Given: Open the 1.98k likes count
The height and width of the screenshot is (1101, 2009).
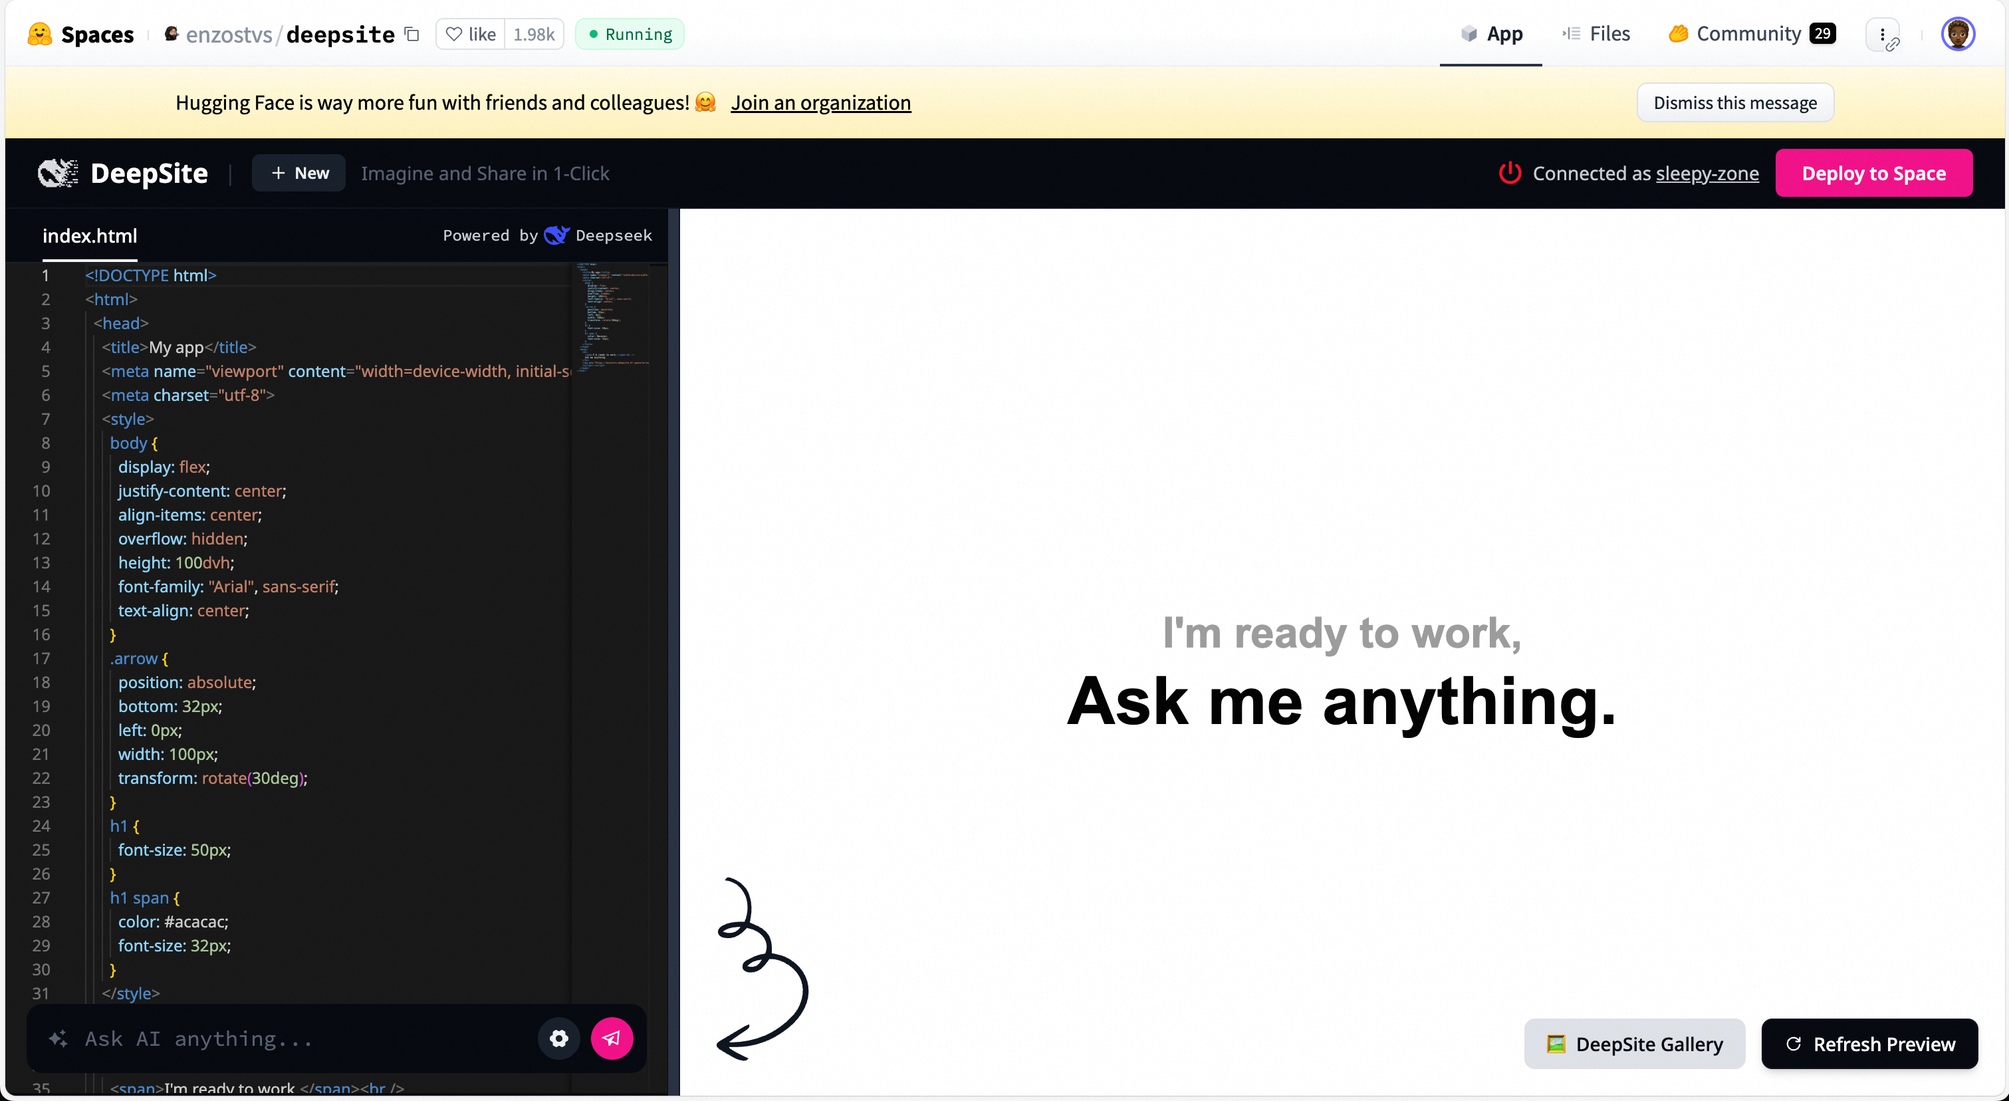Looking at the screenshot, I should pos(533,35).
